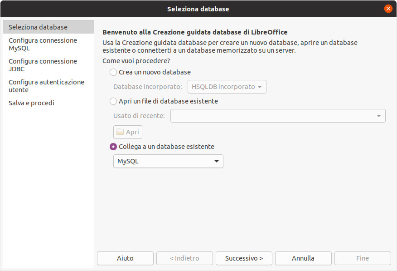The height and width of the screenshot is (271, 397).
Task: Cancel the wizard with Annulla
Action: point(303,258)
